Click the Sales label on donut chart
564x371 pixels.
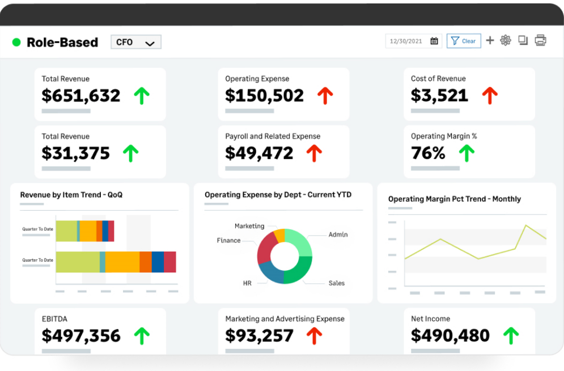336,283
